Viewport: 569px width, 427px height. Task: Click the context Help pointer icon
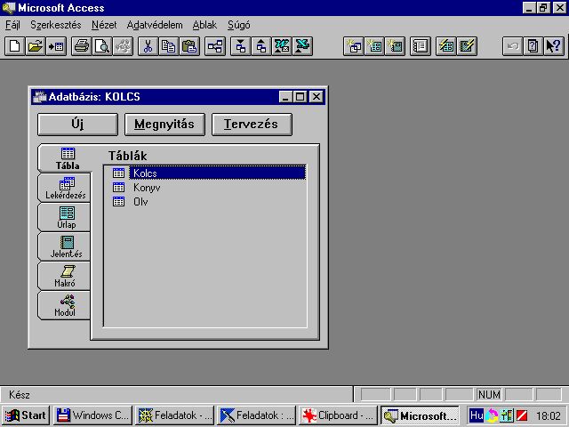pyautogui.click(x=554, y=46)
